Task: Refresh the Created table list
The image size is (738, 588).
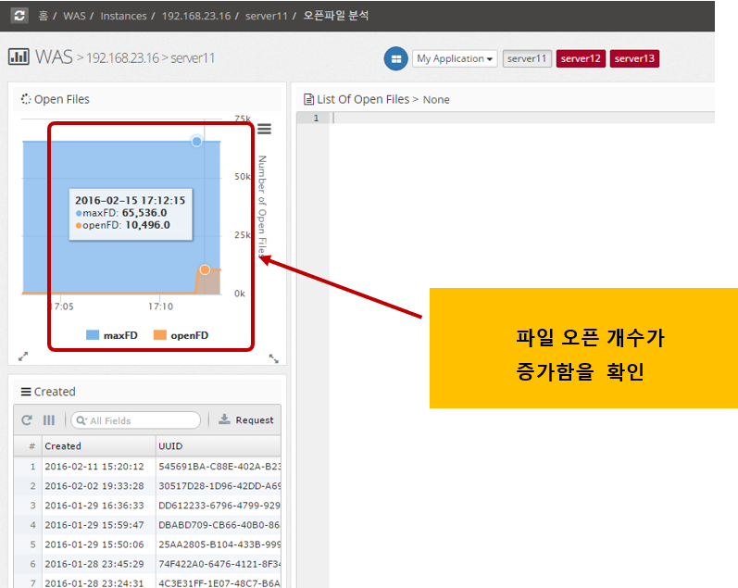Action: (27, 420)
